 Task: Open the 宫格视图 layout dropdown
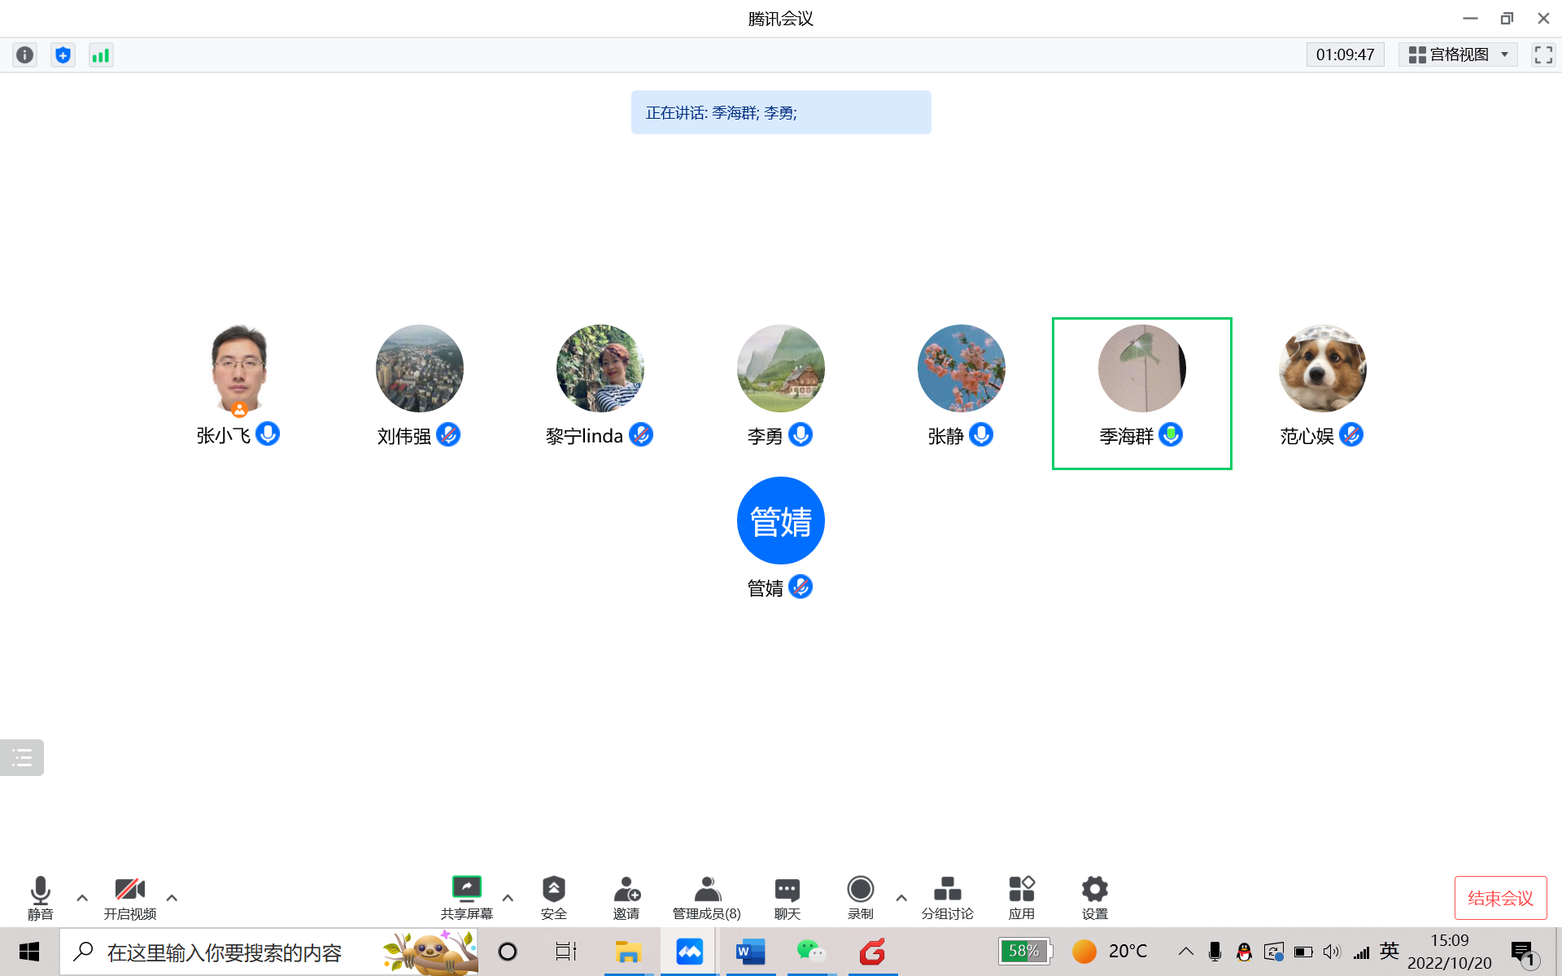1458,54
